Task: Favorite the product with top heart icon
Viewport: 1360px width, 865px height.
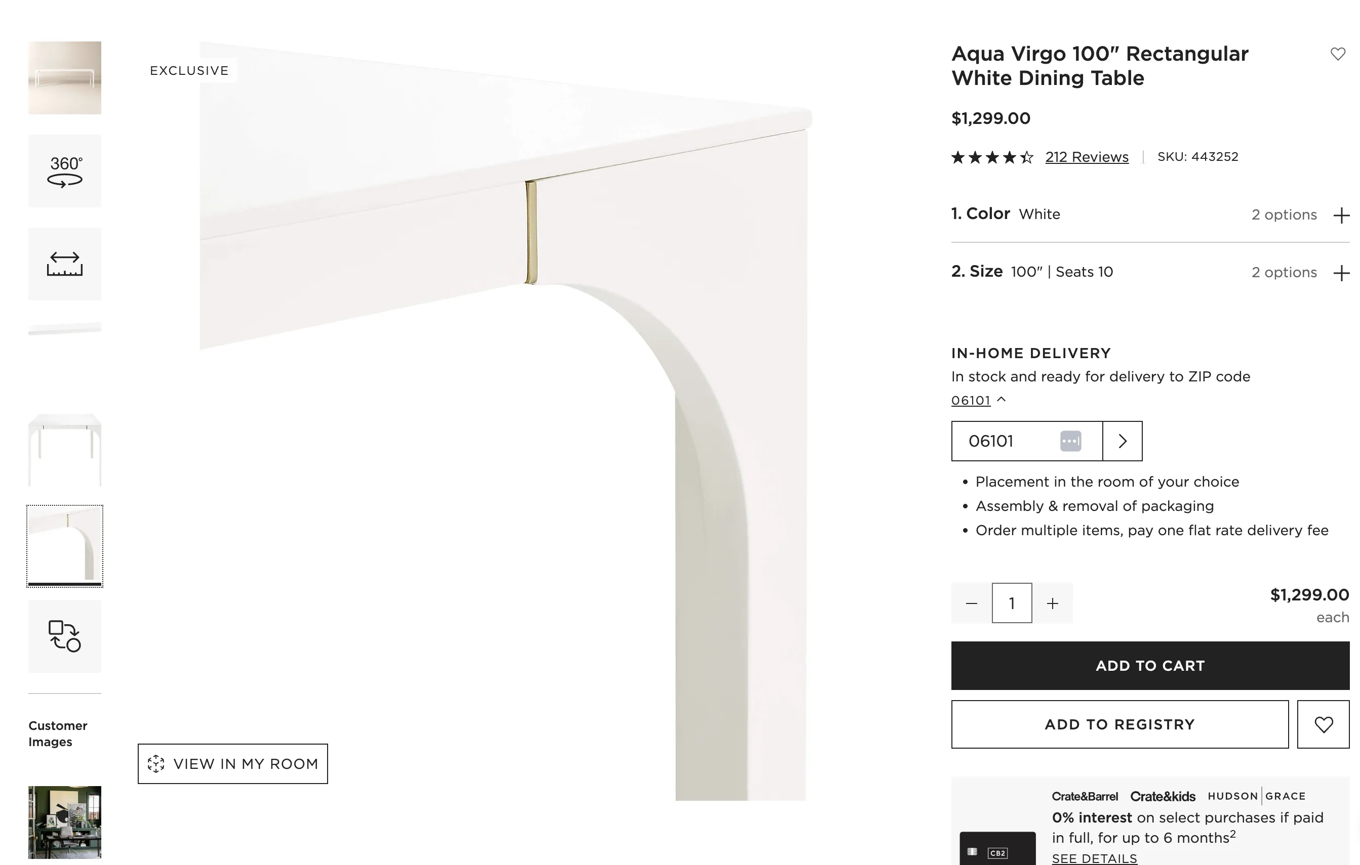Action: 1337,54
